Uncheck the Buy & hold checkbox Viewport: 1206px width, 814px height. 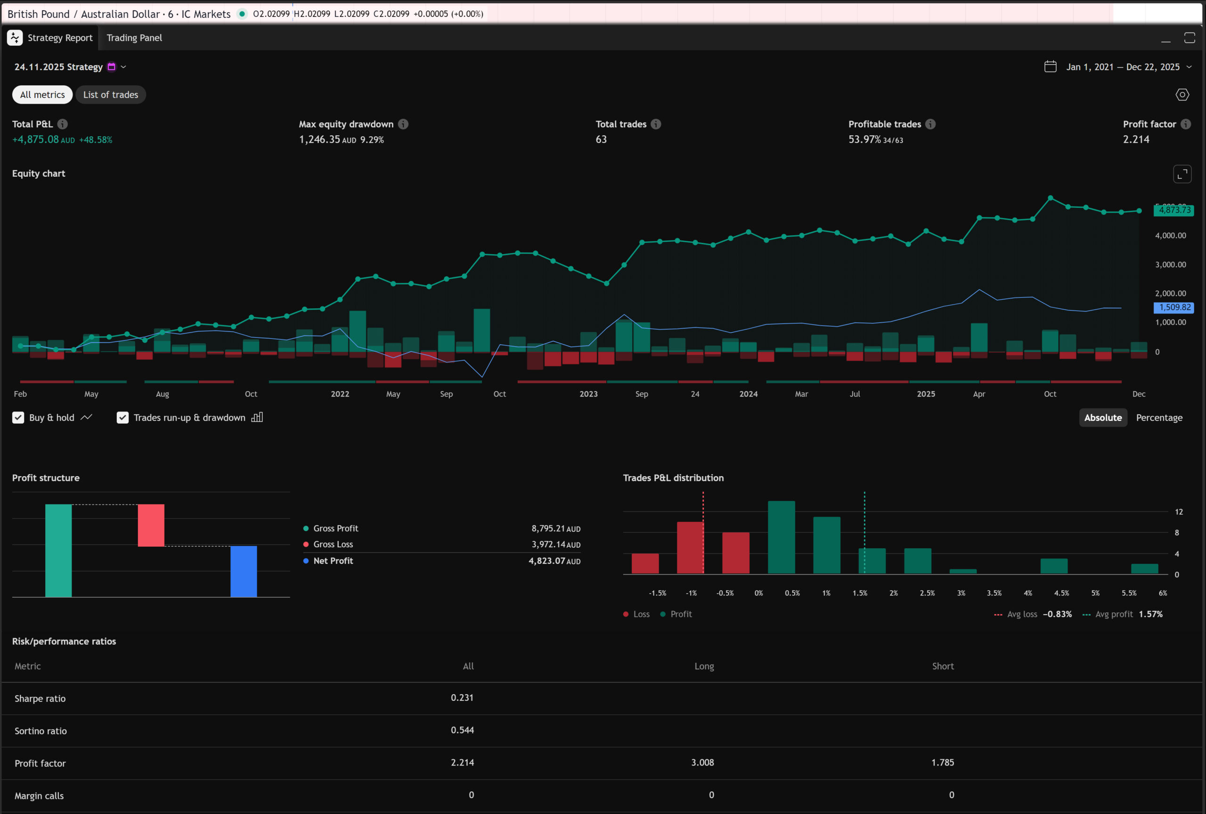point(18,418)
